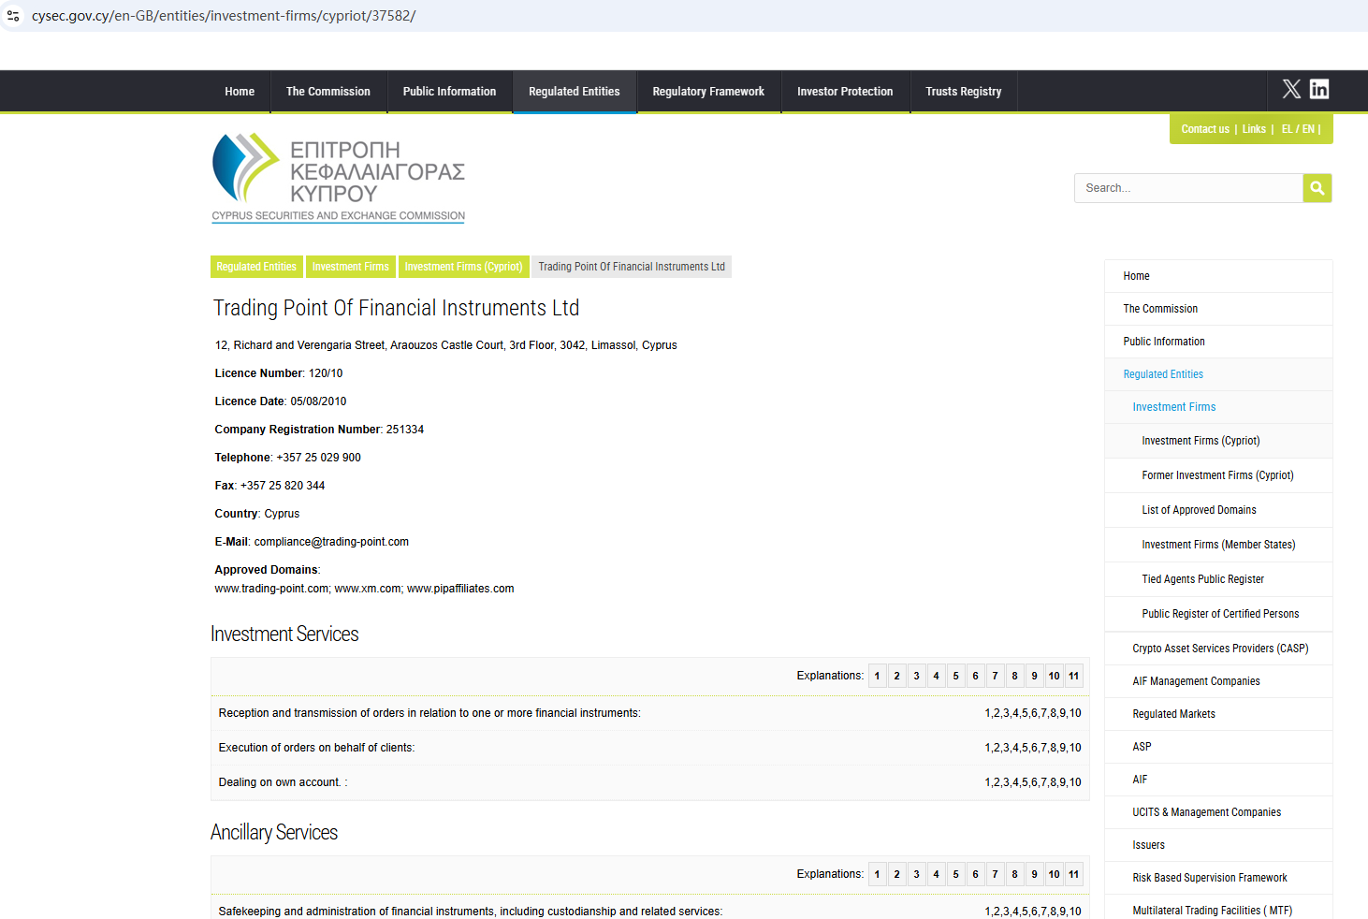Click explanation 6 under Ancillary Services

pos(976,874)
